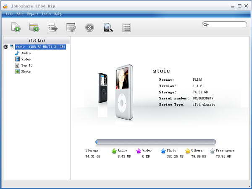Click the gray delete X icon

pyautogui.click(x=89, y=27)
